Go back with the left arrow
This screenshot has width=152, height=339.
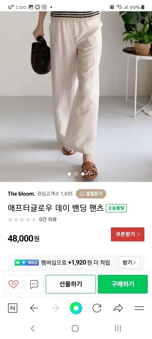click(x=34, y=308)
